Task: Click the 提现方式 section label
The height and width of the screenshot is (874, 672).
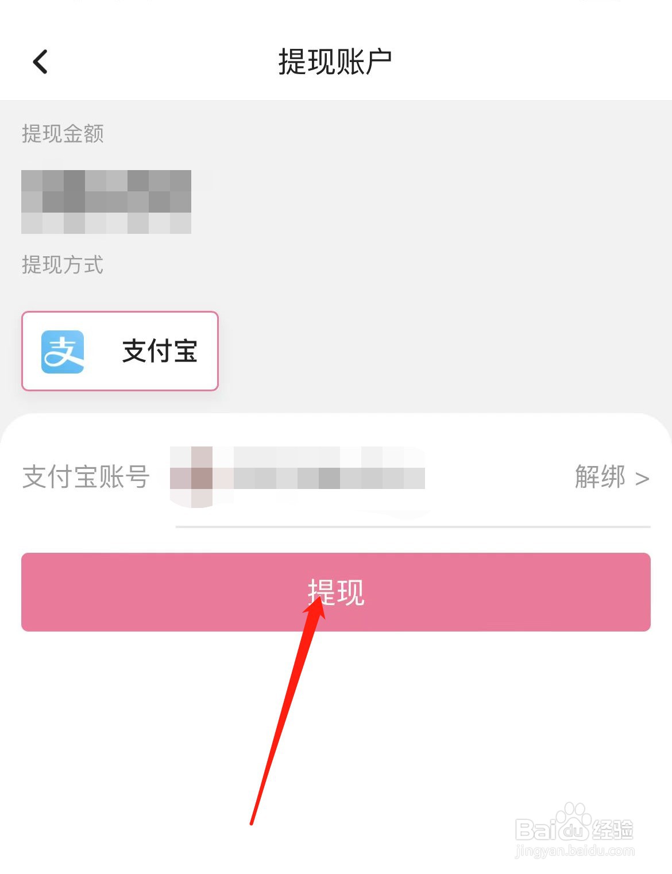Action: point(63,265)
